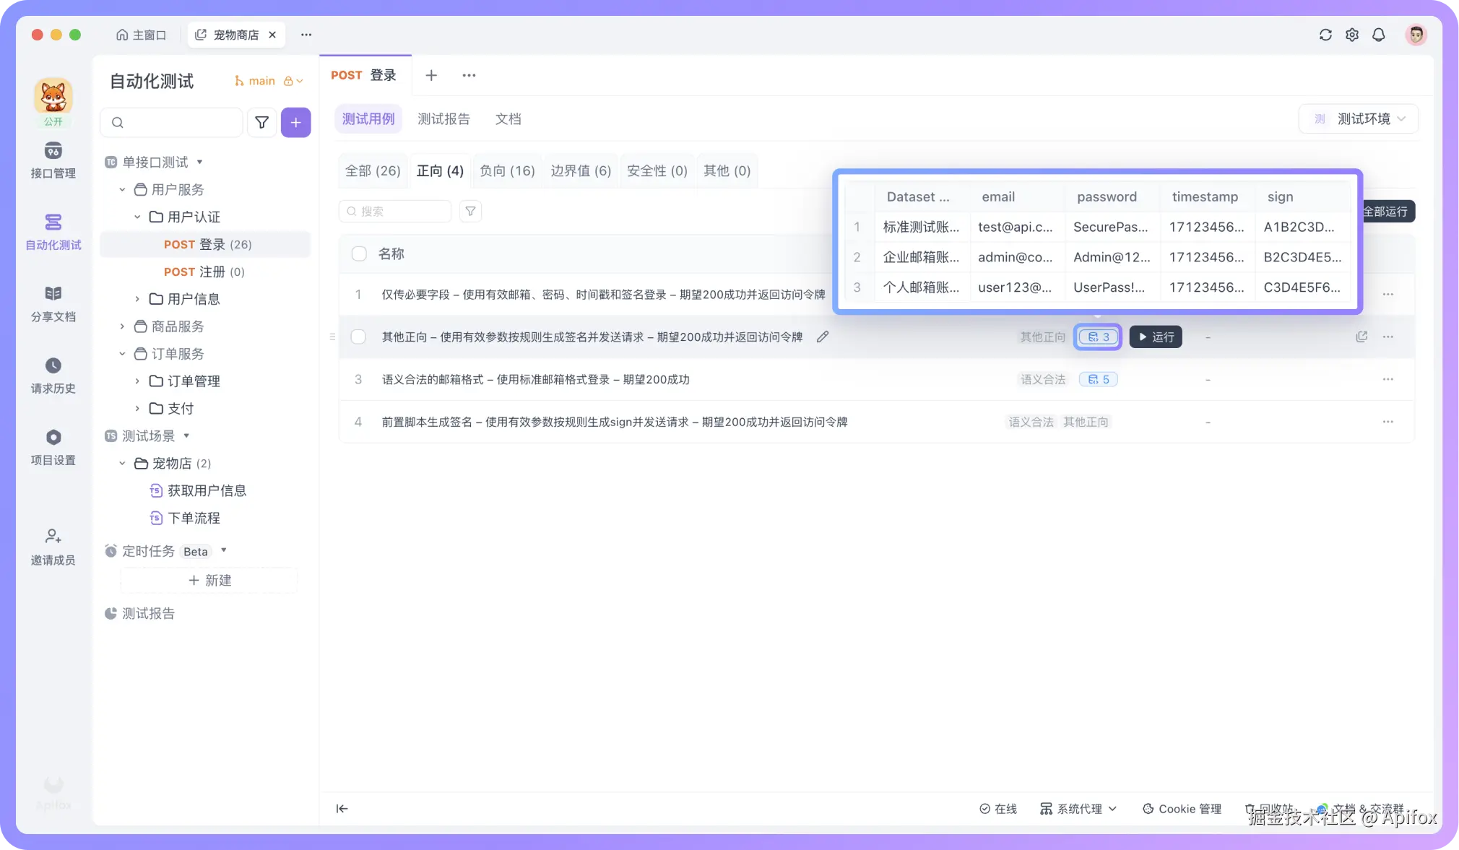The width and height of the screenshot is (1459, 850).
Task: Click the refresh icon in the title bar
Action: click(1325, 34)
